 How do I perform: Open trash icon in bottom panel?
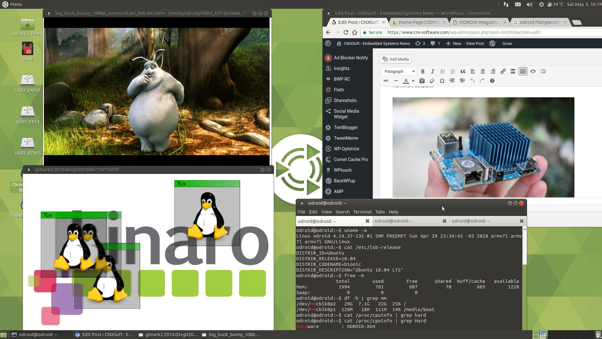click(598, 335)
